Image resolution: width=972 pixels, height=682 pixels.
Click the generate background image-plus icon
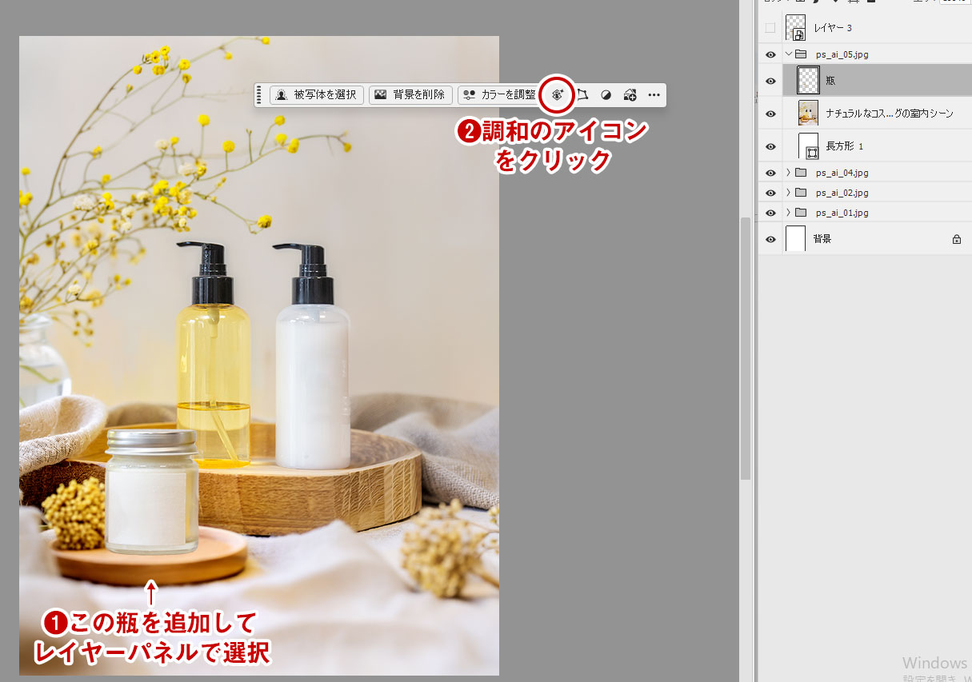coord(630,94)
